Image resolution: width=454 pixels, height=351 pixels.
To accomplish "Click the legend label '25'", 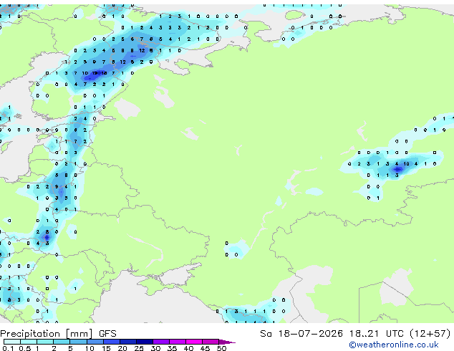I will click(x=139, y=348).
